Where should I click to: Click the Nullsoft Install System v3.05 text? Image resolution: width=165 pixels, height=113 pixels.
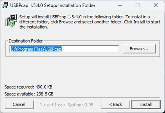[x=66, y=105]
